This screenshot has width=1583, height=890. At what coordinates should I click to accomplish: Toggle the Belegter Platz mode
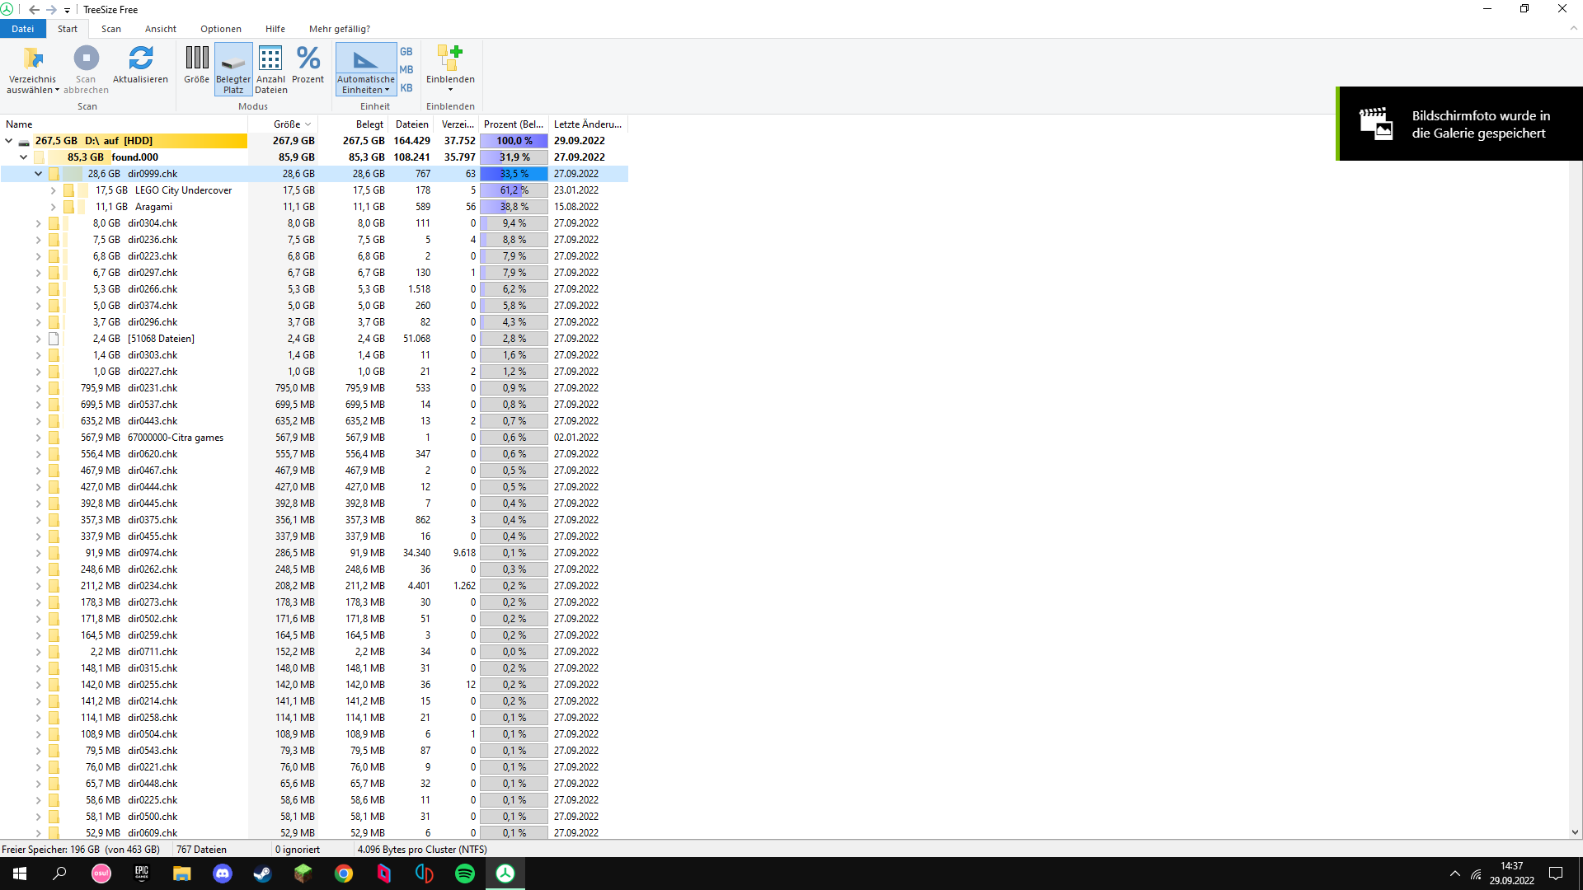click(x=233, y=68)
